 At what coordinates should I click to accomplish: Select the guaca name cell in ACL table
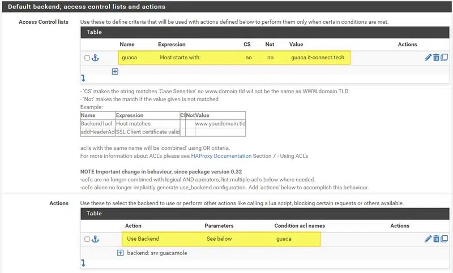(130, 57)
